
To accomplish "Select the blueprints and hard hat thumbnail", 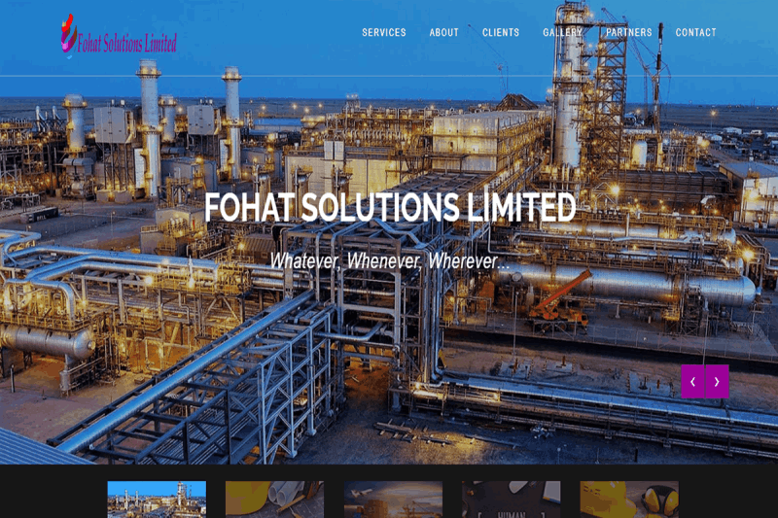I will (x=274, y=500).
